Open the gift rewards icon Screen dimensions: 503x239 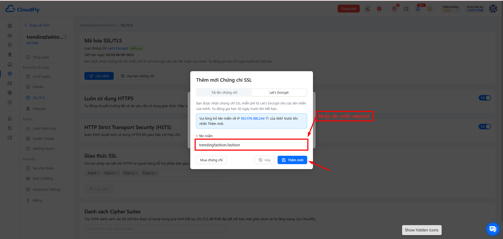(394, 9)
